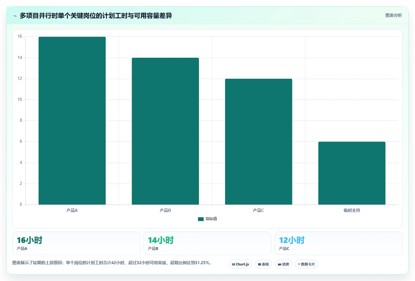
Task: Click the chart title 多项目并行时单个关键岗位
Action: [x=96, y=16]
